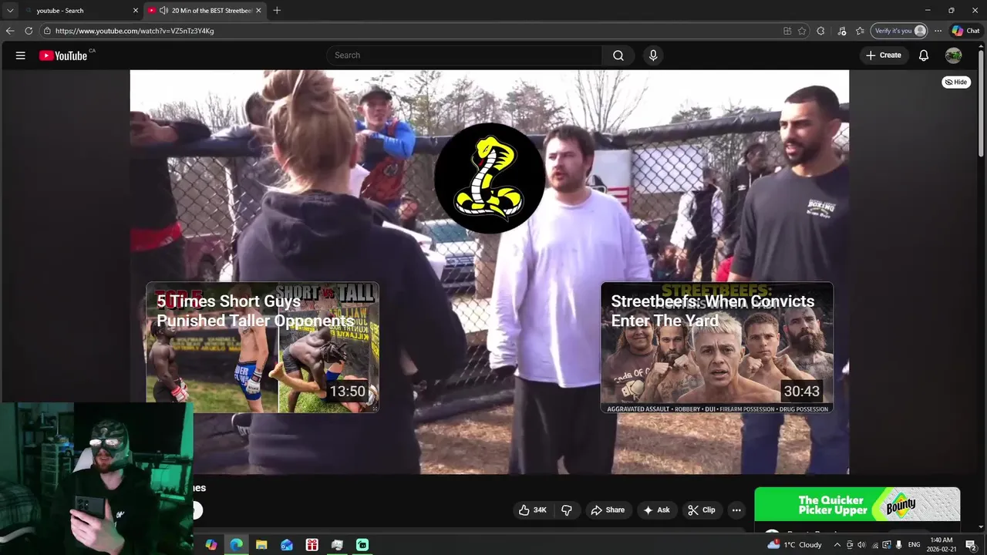Open a new browser tab with plus
This screenshot has width=987, height=555.
277,10
